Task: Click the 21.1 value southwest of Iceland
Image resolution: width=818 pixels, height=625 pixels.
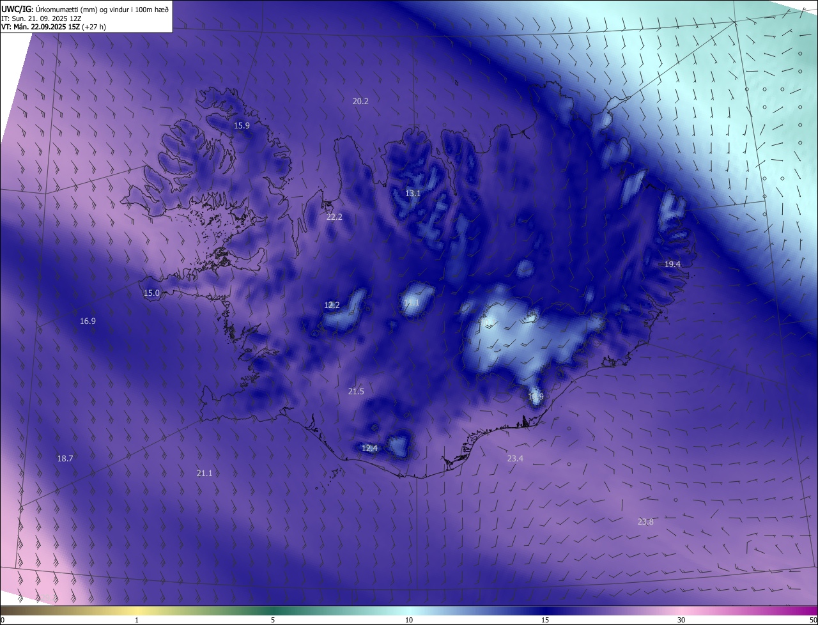Action: click(204, 473)
